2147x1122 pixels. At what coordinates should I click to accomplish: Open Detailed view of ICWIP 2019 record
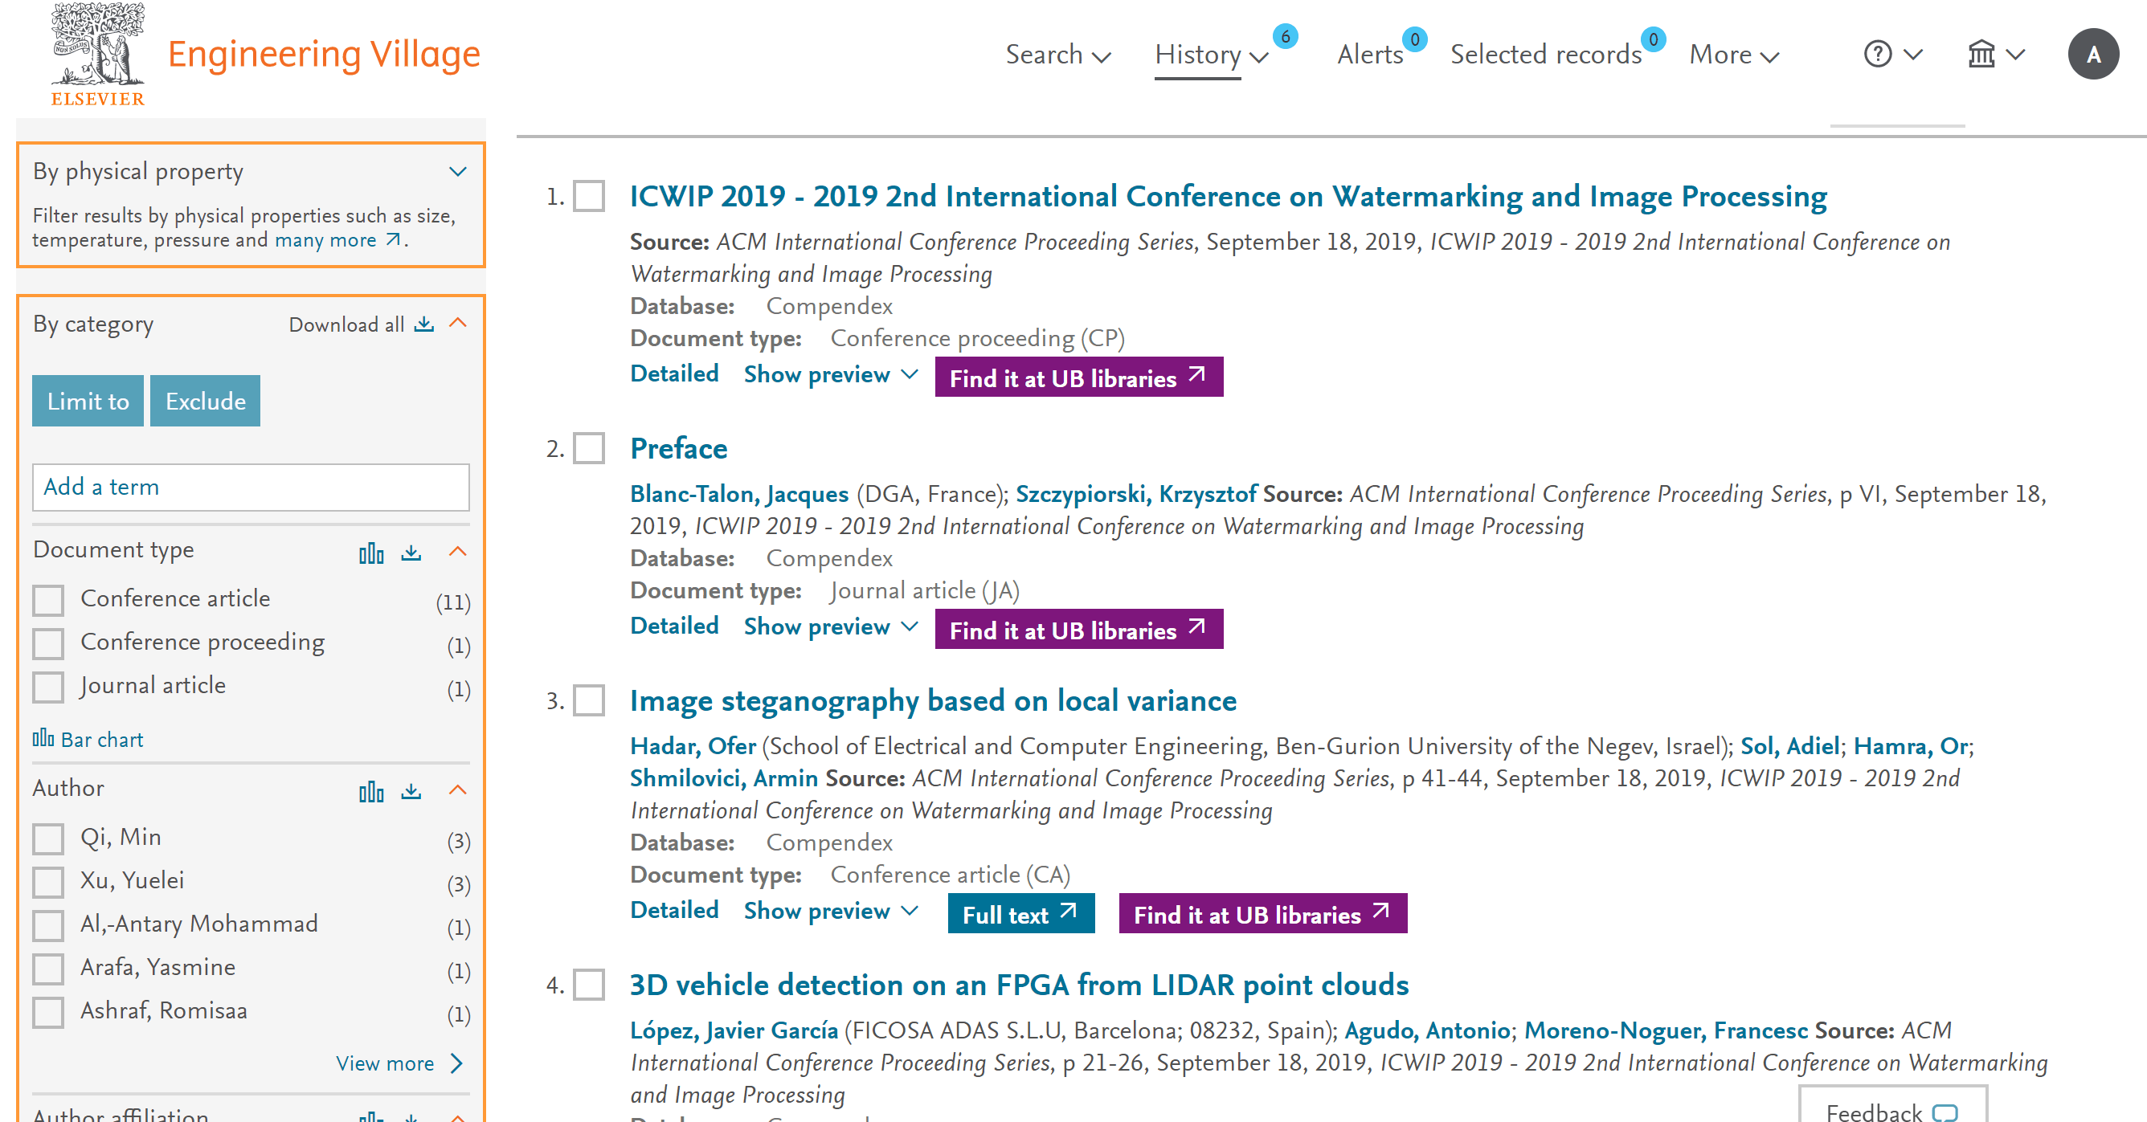tap(674, 374)
